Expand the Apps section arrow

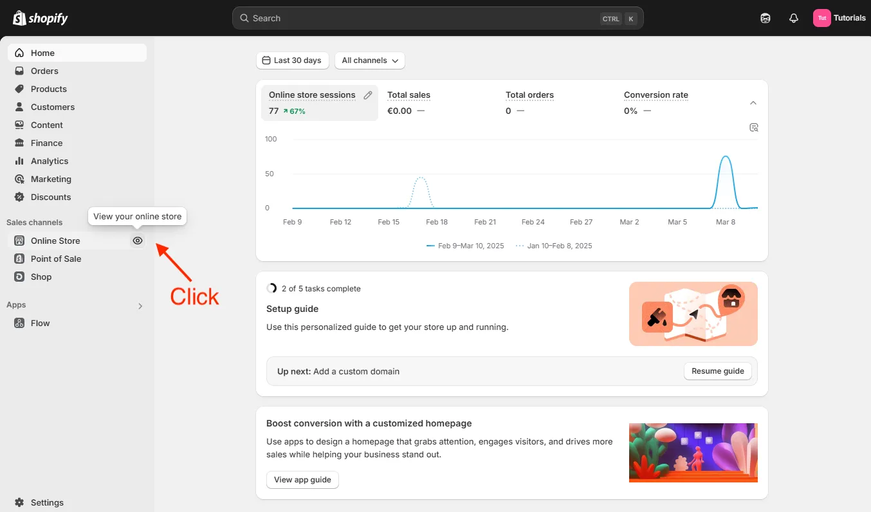pos(140,306)
